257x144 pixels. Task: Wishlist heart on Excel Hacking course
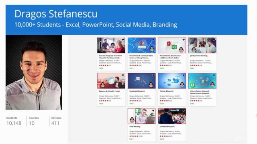(x=153, y=110)
